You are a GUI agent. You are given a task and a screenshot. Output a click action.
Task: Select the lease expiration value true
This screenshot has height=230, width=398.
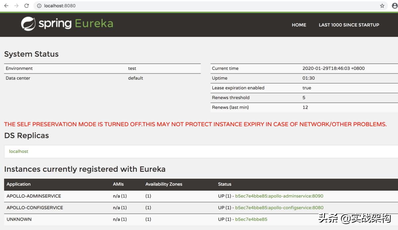(x=307, y=88)
